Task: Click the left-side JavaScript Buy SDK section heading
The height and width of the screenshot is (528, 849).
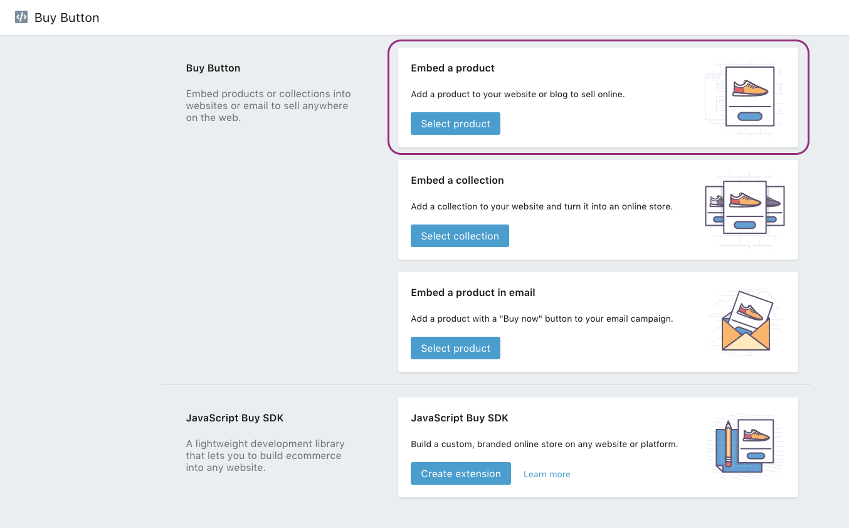Action: point(235,418)
